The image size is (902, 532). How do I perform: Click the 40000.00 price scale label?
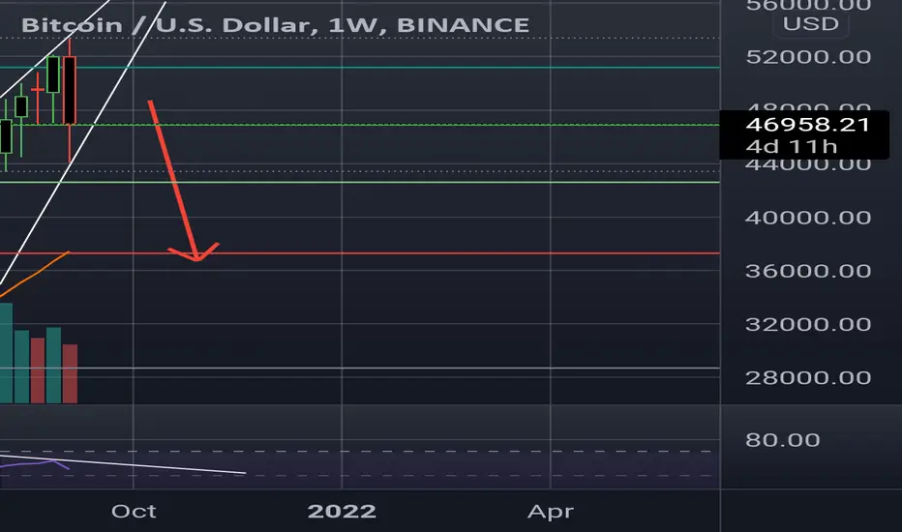pyautogui.click(x=808, y=218)
